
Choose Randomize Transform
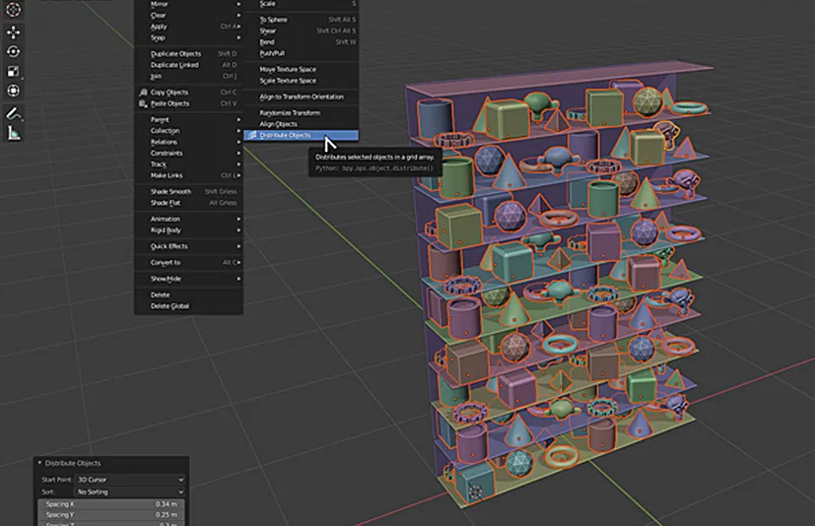[x=301, y=113]
